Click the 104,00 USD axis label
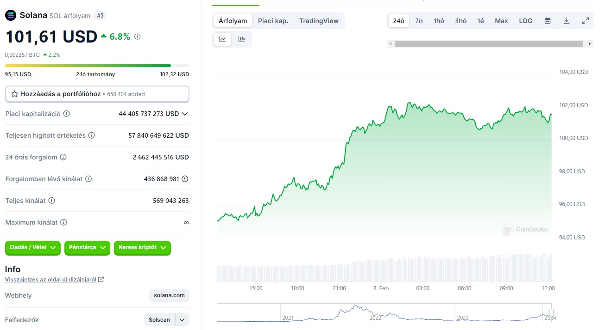Viewport: 605px width, 330px height. click(x=573, y=72)
